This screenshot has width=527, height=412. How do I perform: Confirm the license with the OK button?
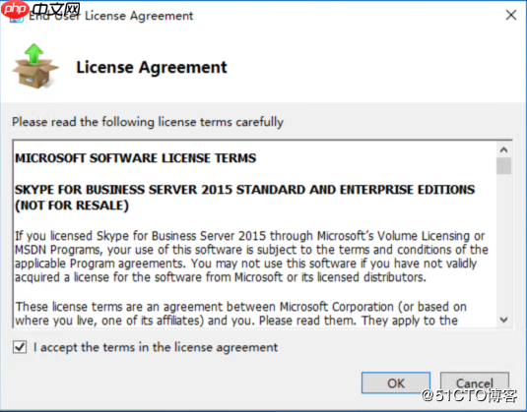396,383
